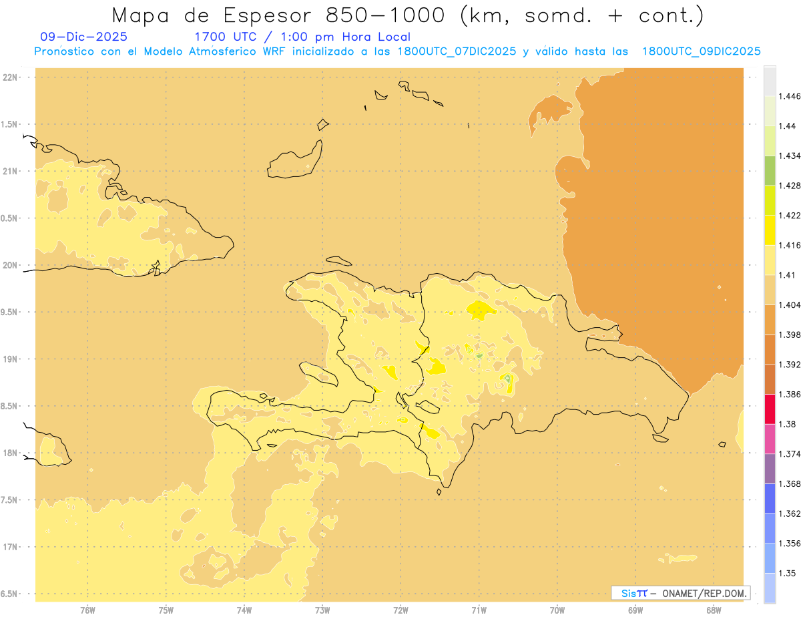Click the legend value 1.362
Screen dimensions: 801x619
pos(789,513)
